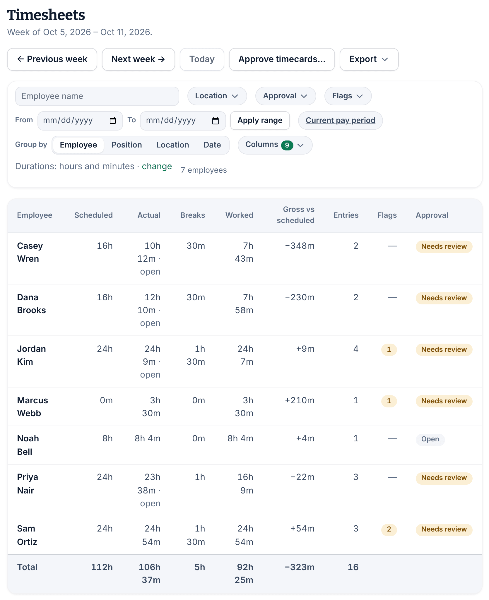Click Priya Nair's Needs review badge
Image resolution: width=489 pixels, height=600 pixels.
[444, 478]
